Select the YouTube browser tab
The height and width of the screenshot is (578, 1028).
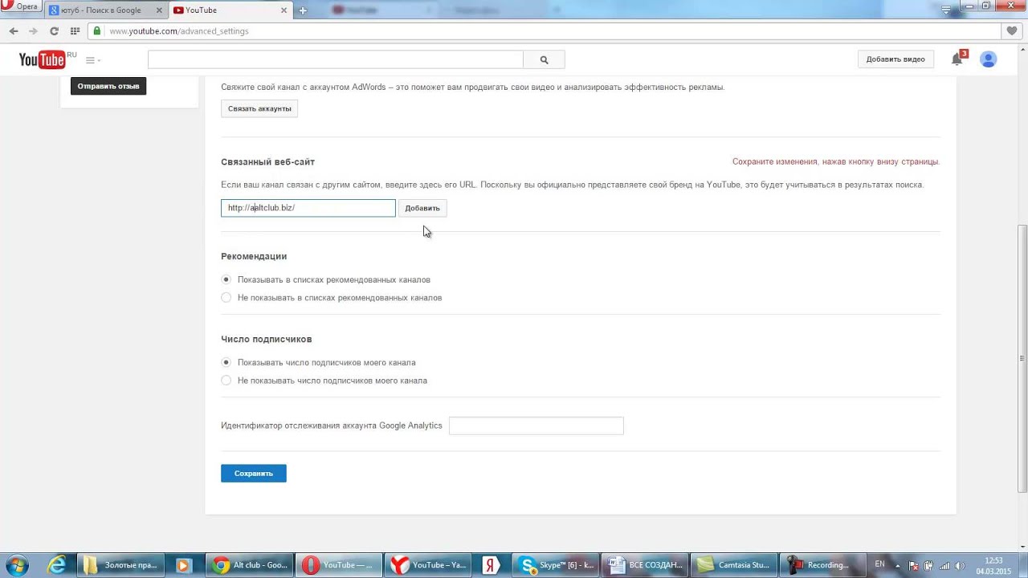(230, 10)
